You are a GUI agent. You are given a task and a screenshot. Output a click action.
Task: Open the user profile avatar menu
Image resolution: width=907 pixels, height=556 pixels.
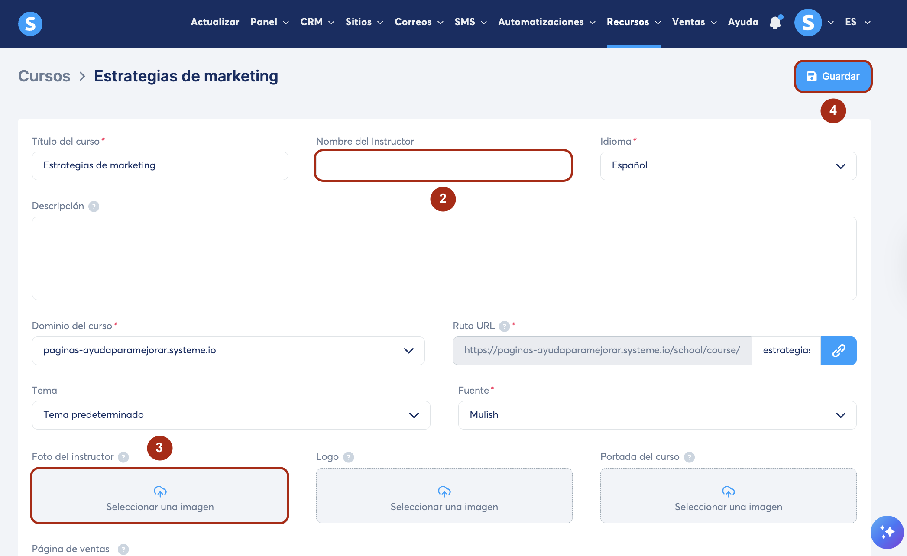808,22
